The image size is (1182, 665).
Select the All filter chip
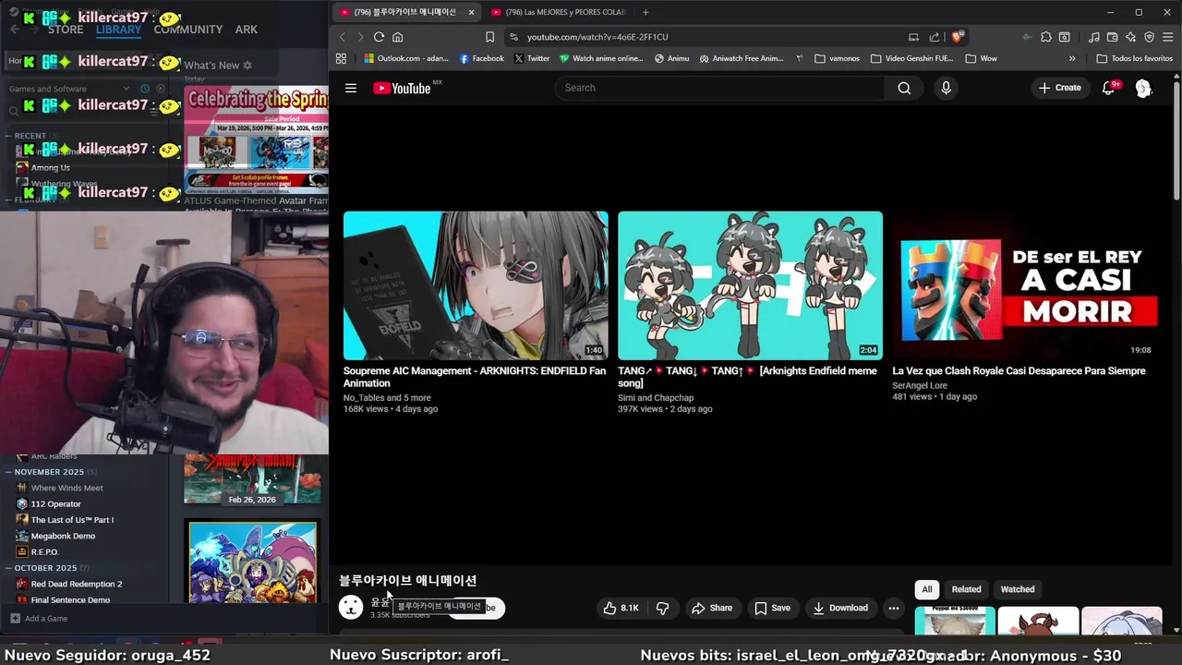(x=927, y=589)
